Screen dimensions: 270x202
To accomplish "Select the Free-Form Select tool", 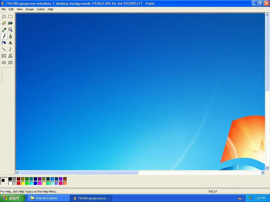I will click(4, 17).
